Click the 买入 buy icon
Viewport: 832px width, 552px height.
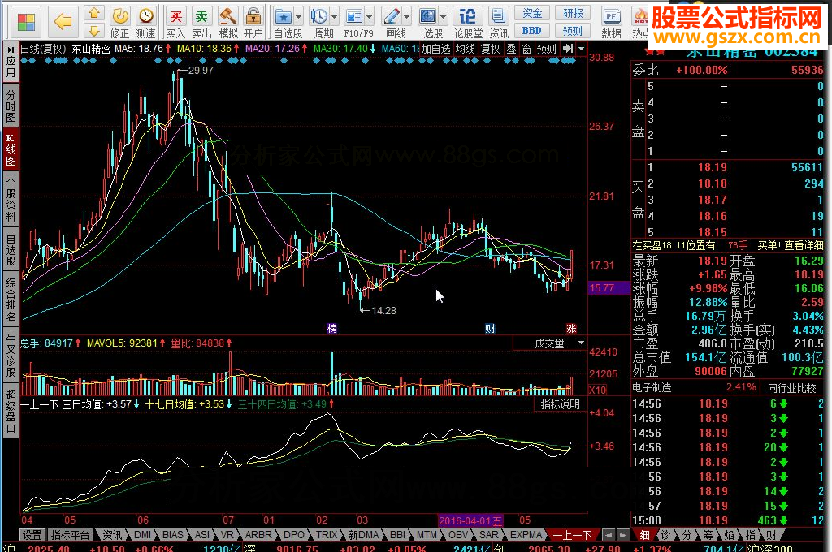click(175, 22)
